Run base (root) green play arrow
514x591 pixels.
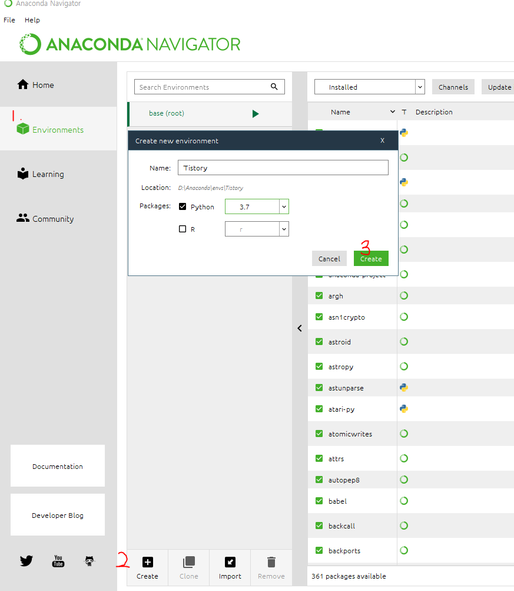(256, 113)
